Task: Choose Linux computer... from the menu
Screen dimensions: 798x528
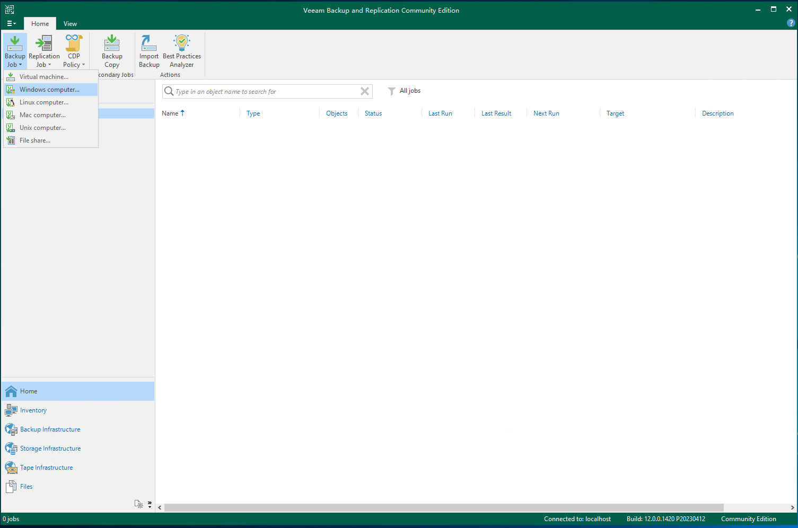Action: (x=51, y=102)
